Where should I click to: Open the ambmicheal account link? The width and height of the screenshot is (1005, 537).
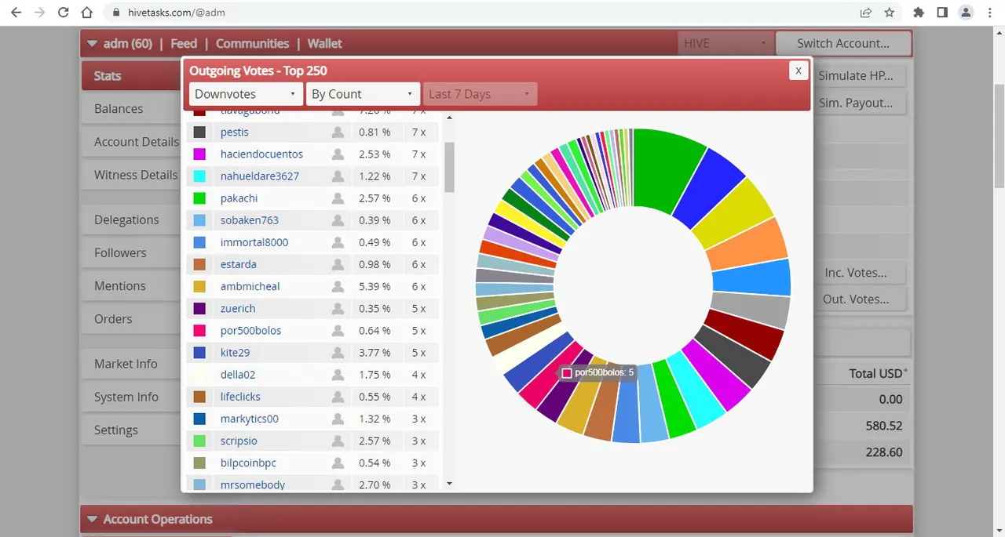[250, 286]
